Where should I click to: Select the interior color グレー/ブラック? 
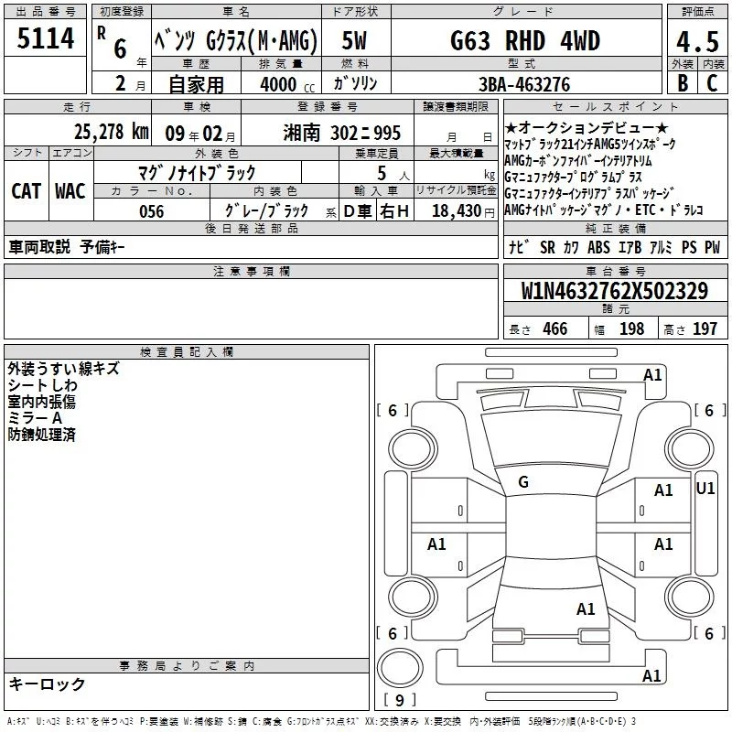[x=266, y=210]
